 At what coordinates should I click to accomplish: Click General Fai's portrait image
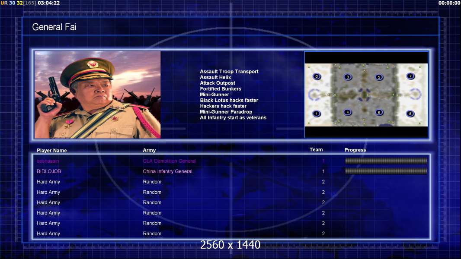click(x=98, y=95)
